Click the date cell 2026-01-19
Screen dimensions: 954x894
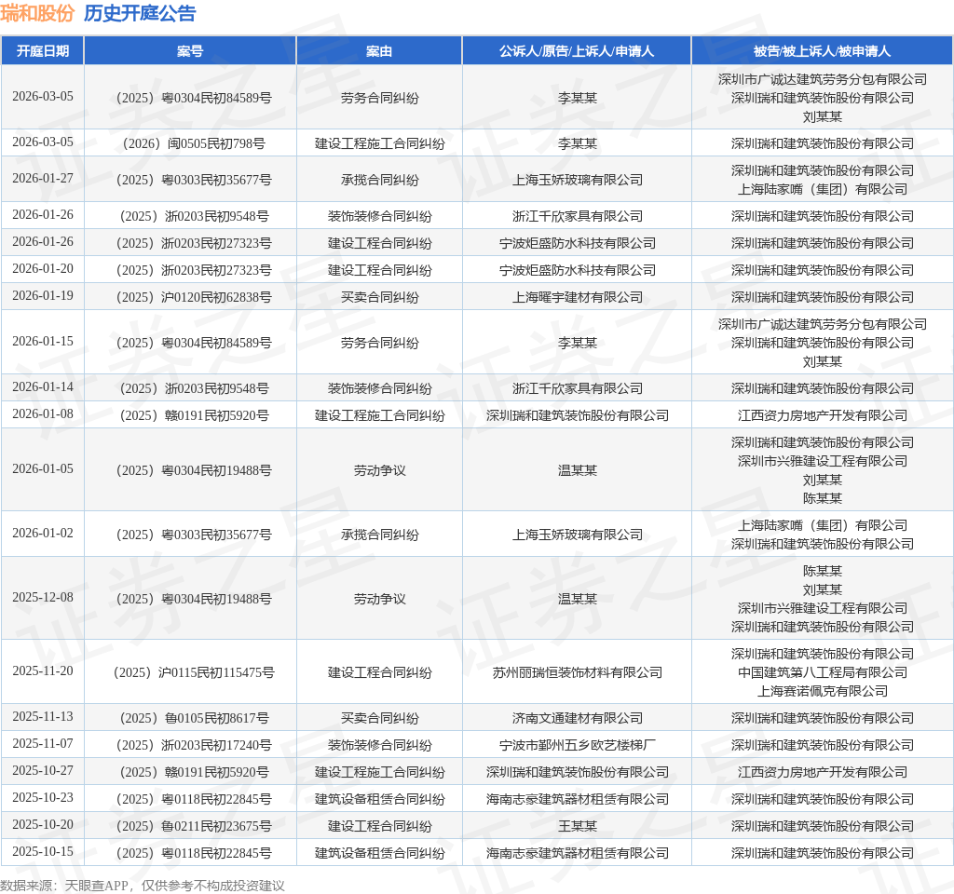(x=43, y=296)
